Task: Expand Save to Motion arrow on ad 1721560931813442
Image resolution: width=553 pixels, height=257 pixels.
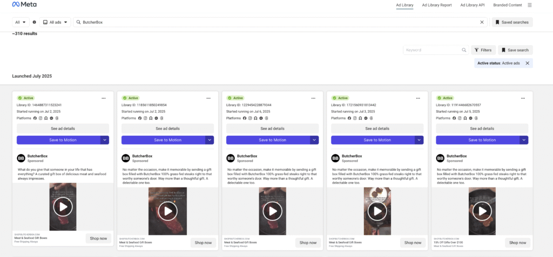Action: coord(419,140)
